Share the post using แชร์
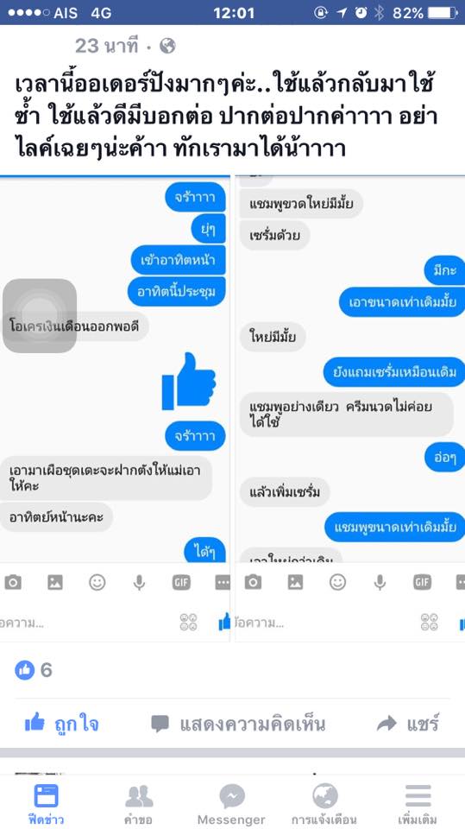Image resolution: width=465 pixels, height=829 pixels. pyautogui.click(x=407, y=724)
